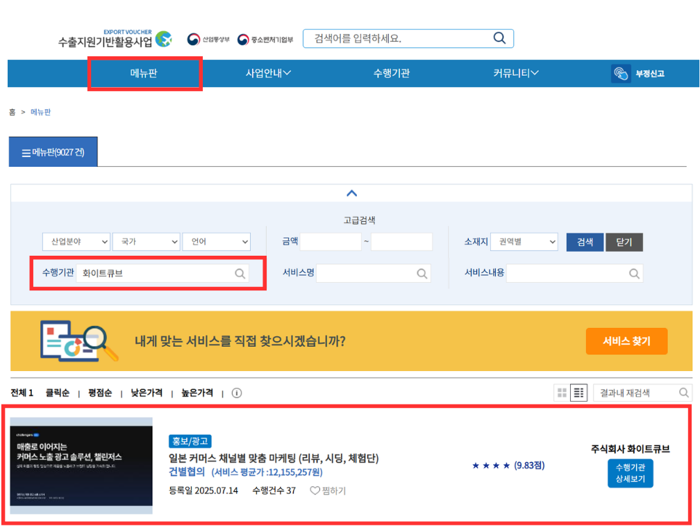Focus the 금액 maximum input field
Viewport: 700px width, 526px height.
tap(401, 242)
